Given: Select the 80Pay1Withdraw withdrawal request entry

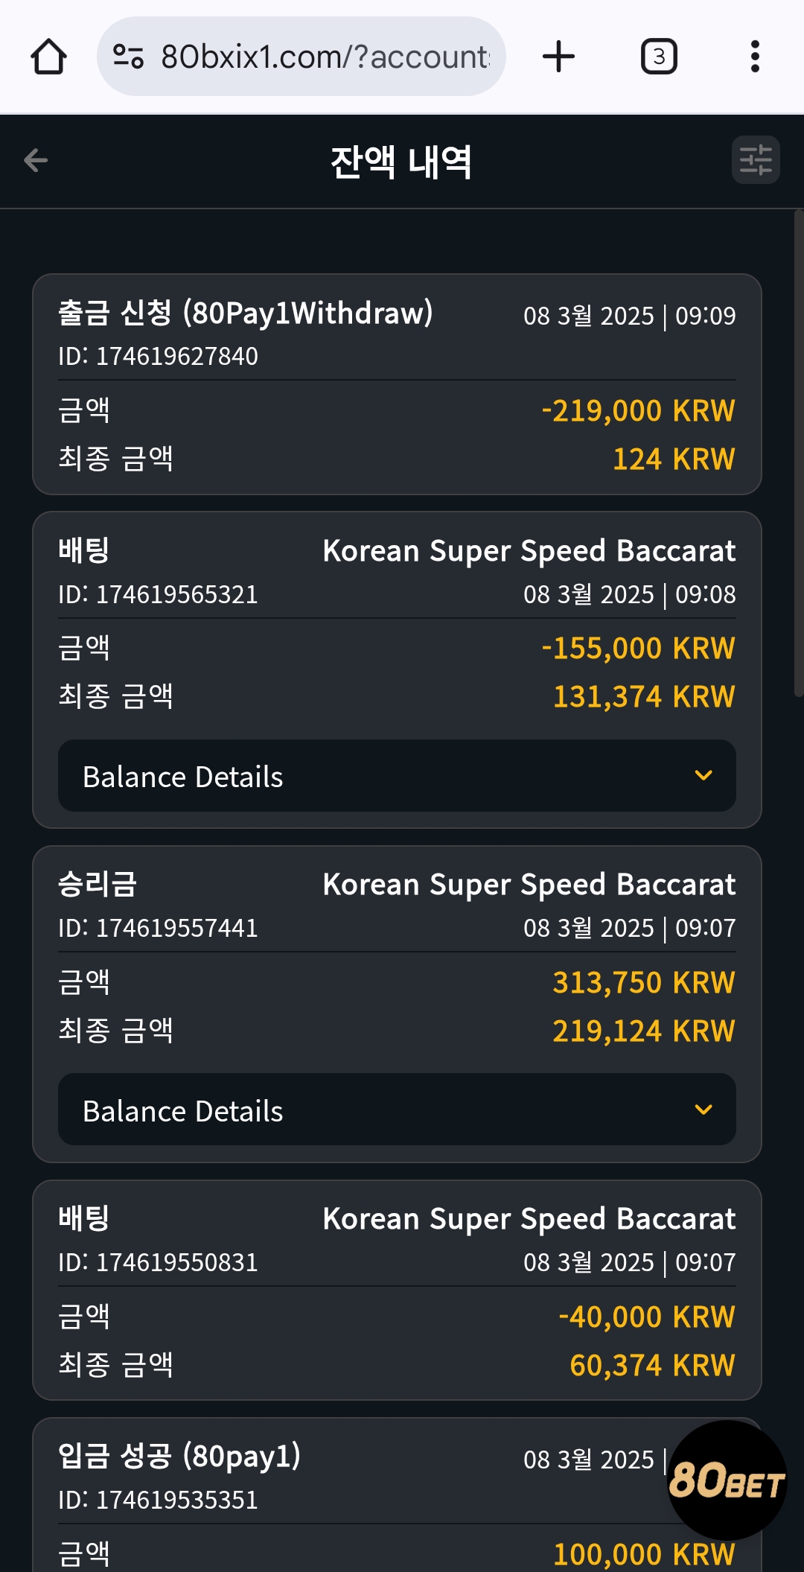Looking at the screenshot, I should pos(397,384).
